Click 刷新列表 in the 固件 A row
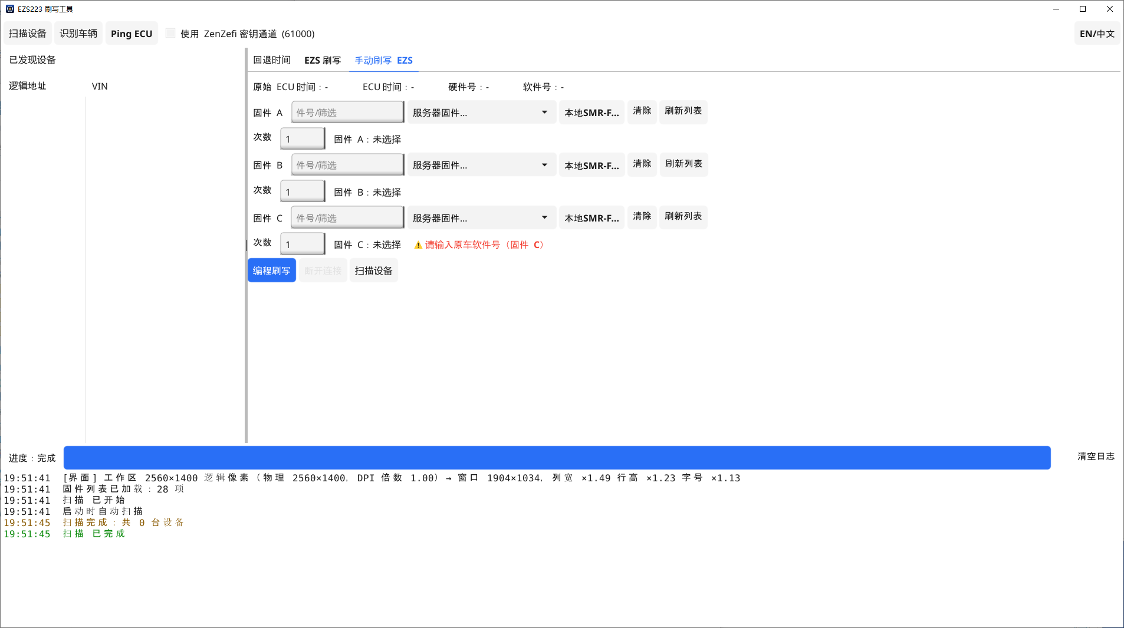Image resolution: width=1124 pixels, height=628 pixels. click(x=683, y=111)
